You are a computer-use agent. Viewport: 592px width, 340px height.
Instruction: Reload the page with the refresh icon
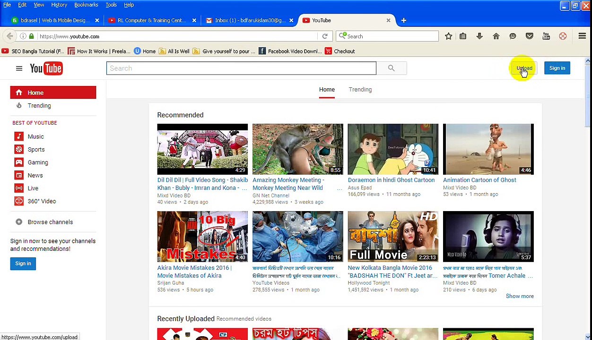click(x=325, y=36)
